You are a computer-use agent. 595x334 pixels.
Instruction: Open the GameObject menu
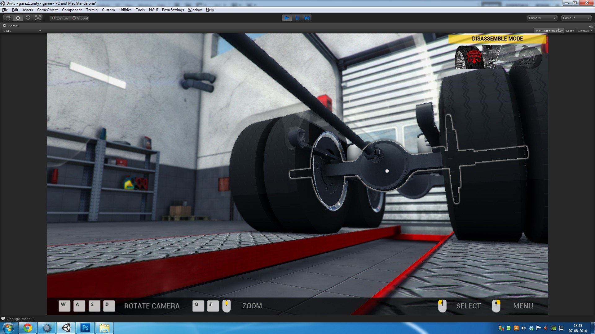tap(47, 10)
